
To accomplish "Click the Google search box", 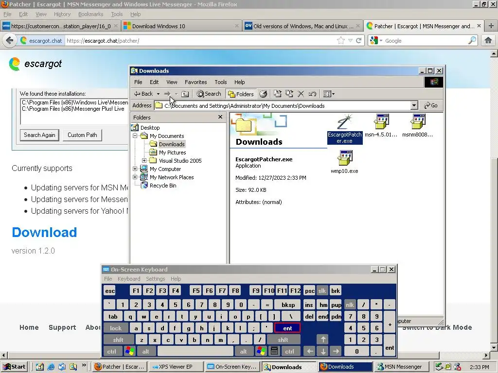I will tap(426, 41).
